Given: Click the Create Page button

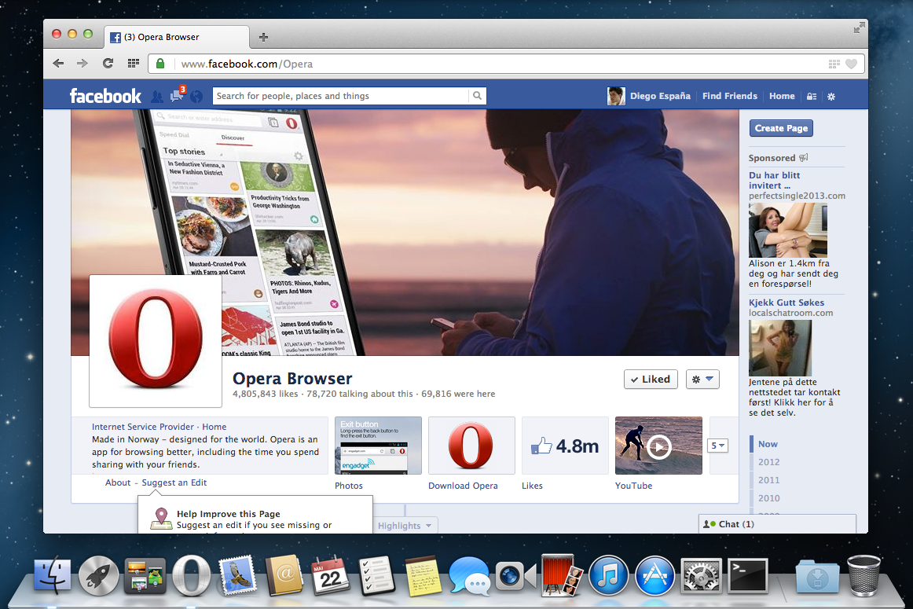Looking at the screenshot, I should 781,128.
